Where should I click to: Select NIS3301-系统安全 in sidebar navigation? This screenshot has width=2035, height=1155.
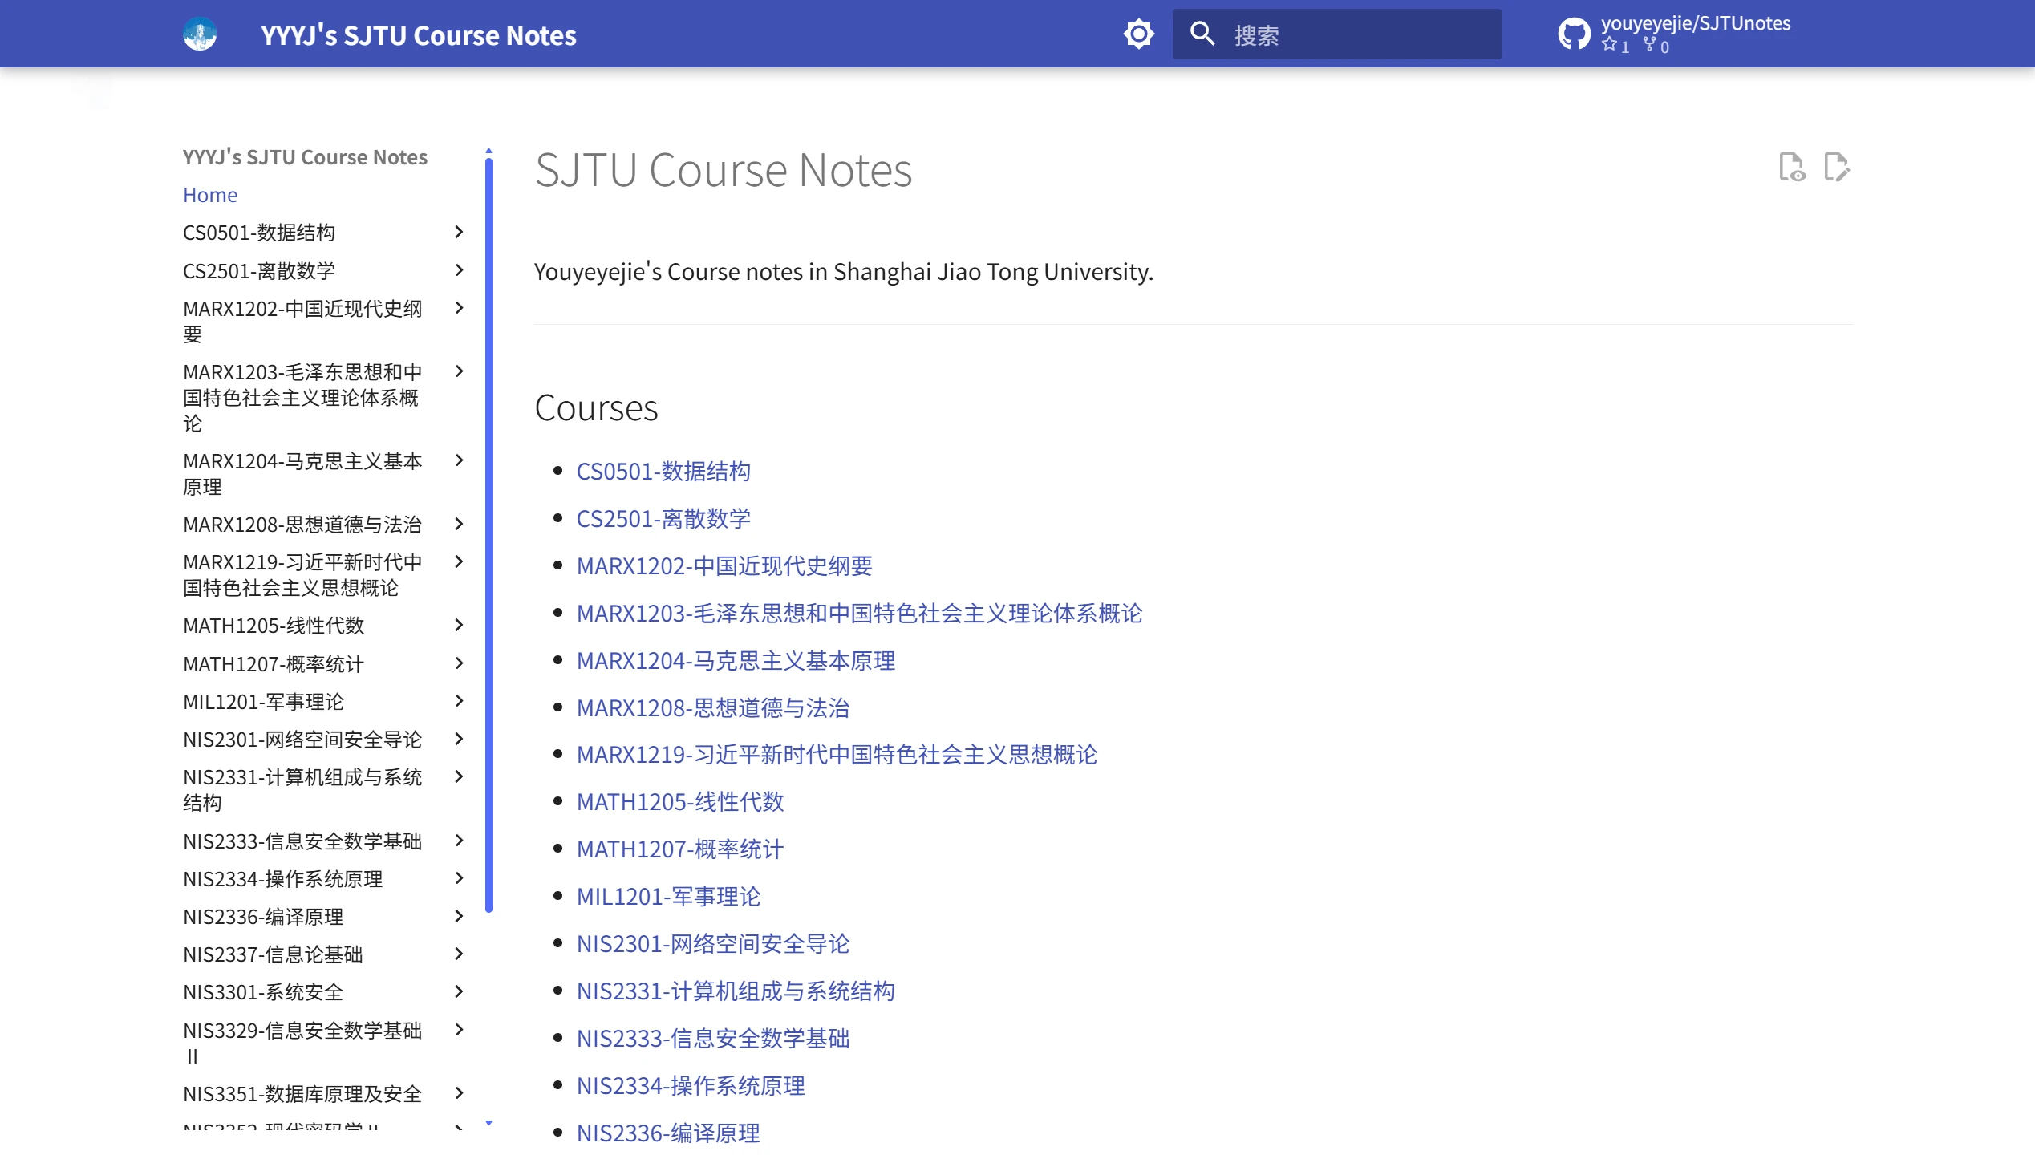(263, 992)
